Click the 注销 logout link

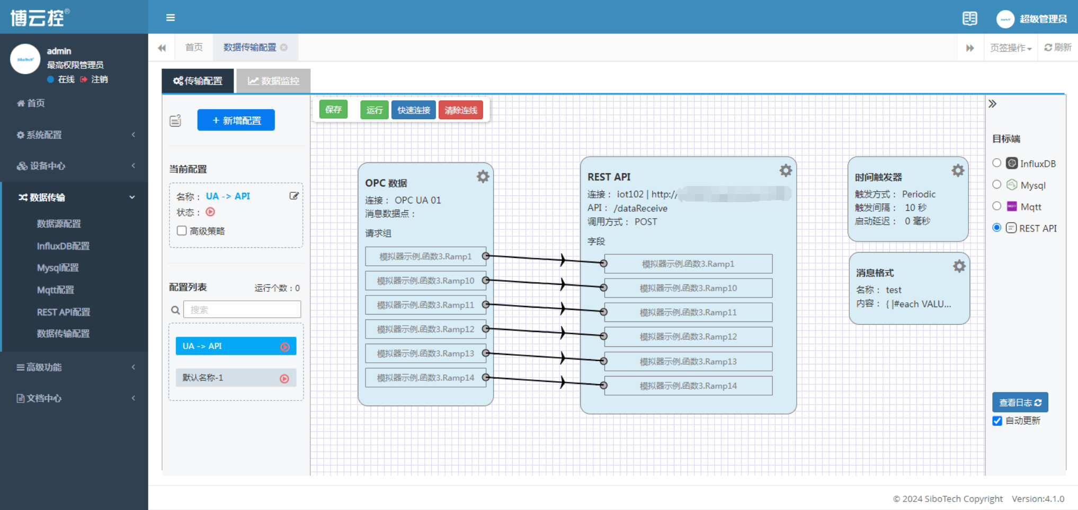tap(94, 79)
